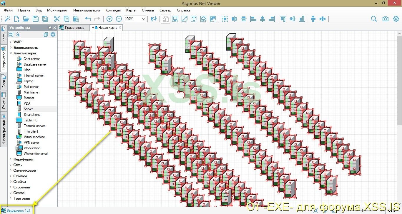Viewport: 402px width, 214px height.
Task: Expand the Сеть category
Action: click(11, 165)
